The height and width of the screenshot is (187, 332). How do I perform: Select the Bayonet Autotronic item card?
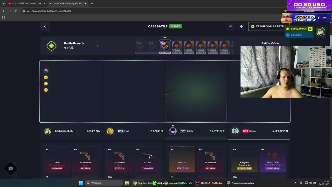[x=244, y=159]
